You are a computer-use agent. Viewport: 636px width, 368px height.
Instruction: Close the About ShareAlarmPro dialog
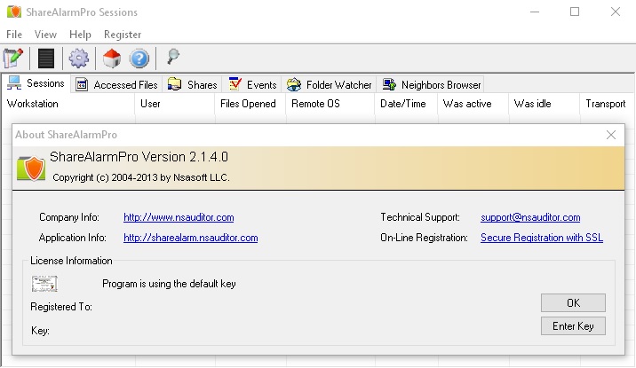611,135
